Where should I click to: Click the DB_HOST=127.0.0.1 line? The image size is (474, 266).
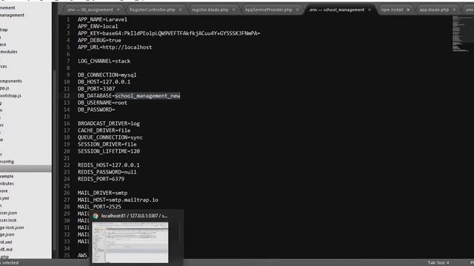[x=104, y=82]
